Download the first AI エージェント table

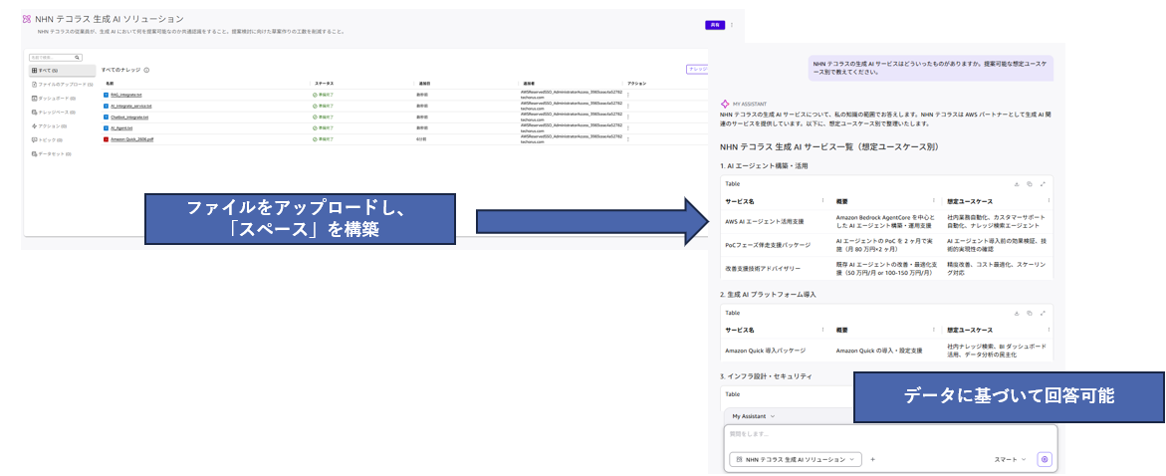tap(1017, 183)
